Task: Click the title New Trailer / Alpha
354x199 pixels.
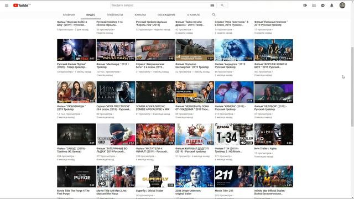Action: click(265, 149)
